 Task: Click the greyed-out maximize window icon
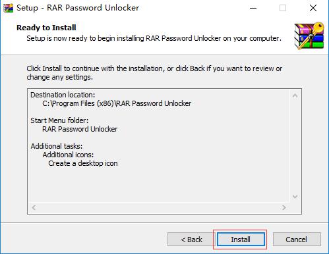coord(283,9)
